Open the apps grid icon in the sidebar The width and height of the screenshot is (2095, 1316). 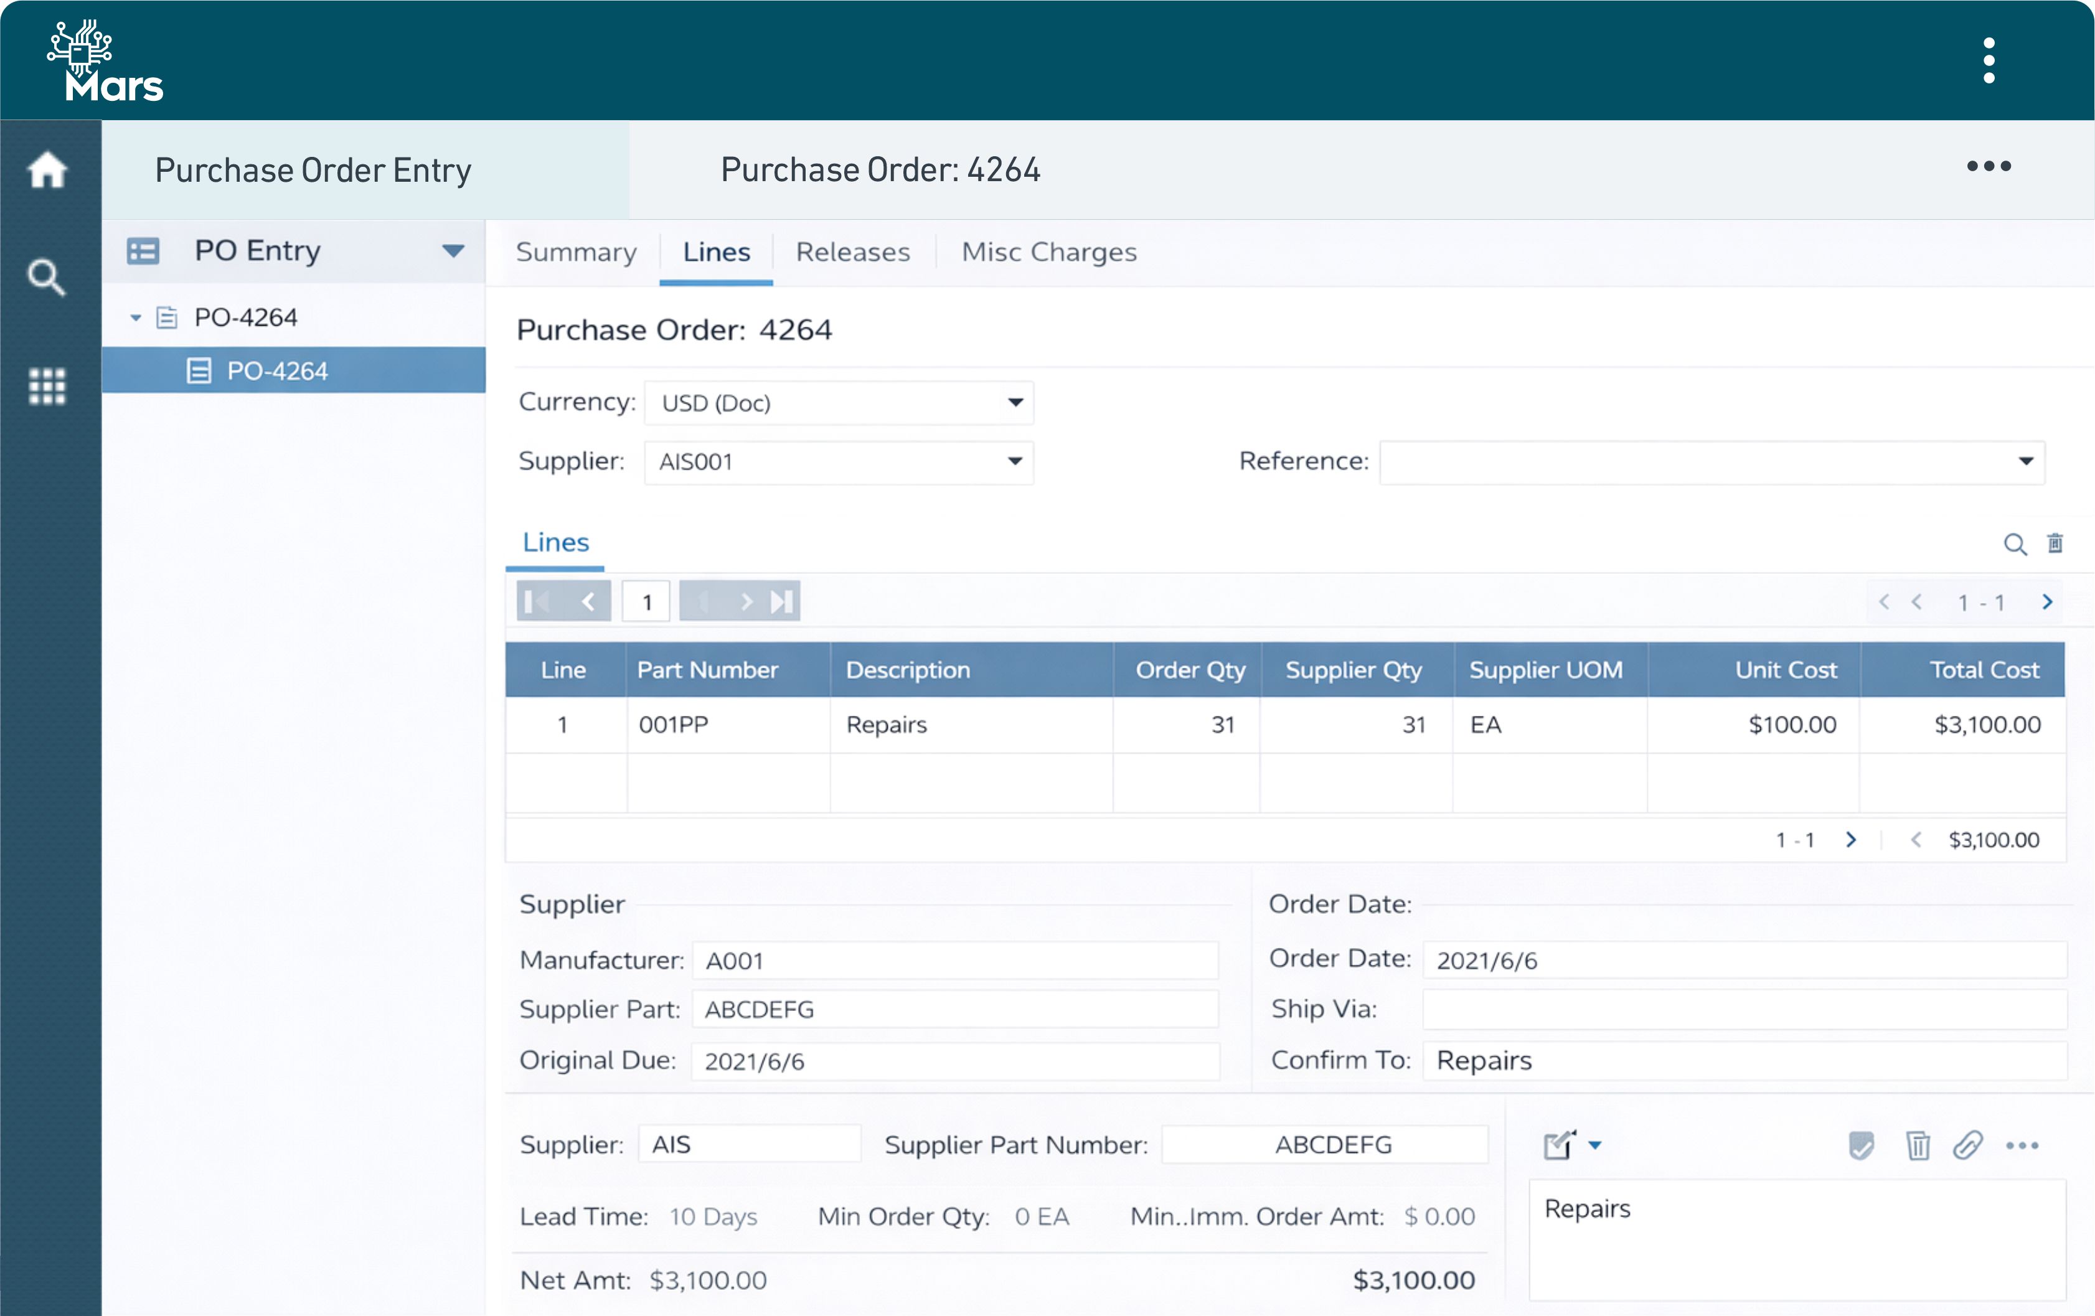coord(47,385)
